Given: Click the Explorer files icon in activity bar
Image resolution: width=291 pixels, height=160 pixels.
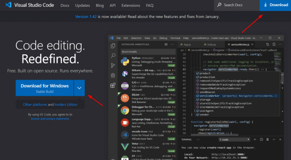Looking at the screenshot, I should coord(113,46).
